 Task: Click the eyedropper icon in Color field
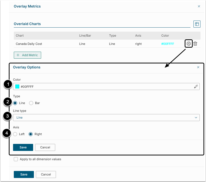click(196, 86)
